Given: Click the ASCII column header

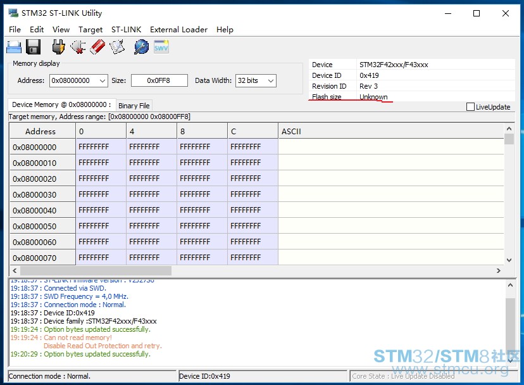Looking at the screenshot, I should tap(390, 131).
